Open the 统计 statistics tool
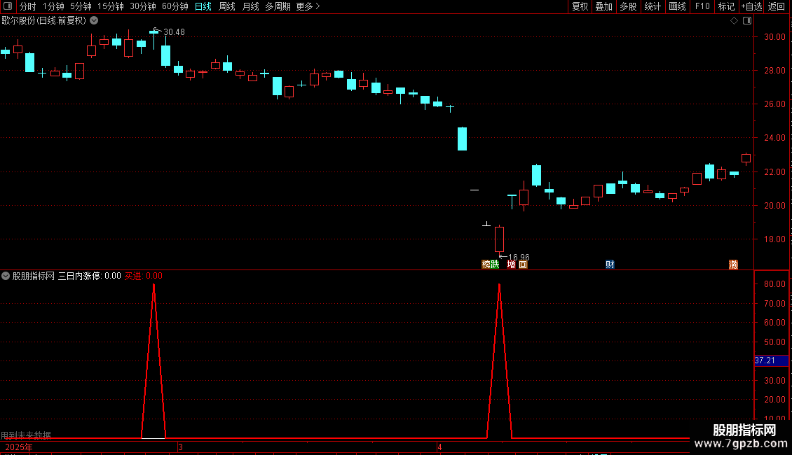The image size is (792, 455). pyautogui.click(x=653, y=6)
